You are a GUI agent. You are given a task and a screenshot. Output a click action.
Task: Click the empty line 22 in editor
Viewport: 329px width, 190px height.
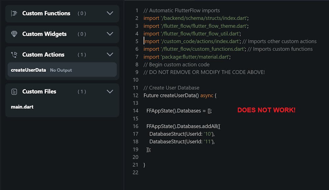coord(197,172)
